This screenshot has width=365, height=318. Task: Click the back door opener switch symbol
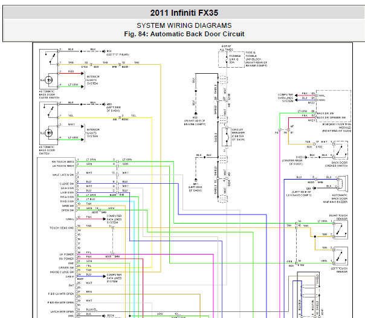[x=341, y=150]
